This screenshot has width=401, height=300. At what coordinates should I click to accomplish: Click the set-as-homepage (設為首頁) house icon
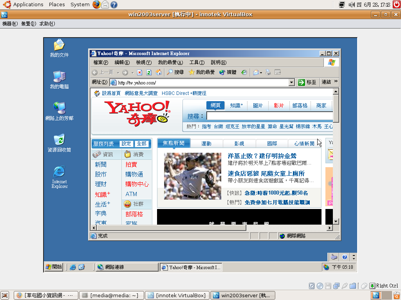[x=97, y=93]
